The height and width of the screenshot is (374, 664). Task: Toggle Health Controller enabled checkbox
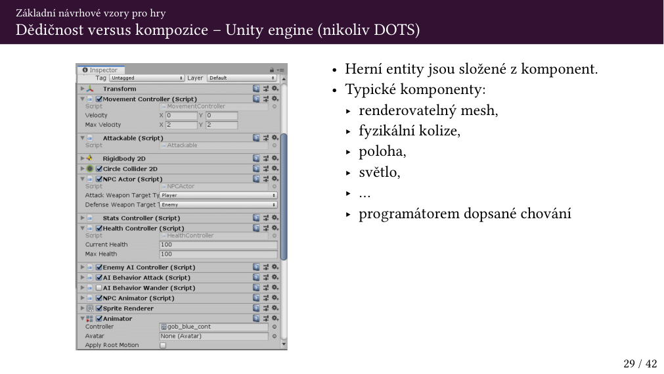99,228
